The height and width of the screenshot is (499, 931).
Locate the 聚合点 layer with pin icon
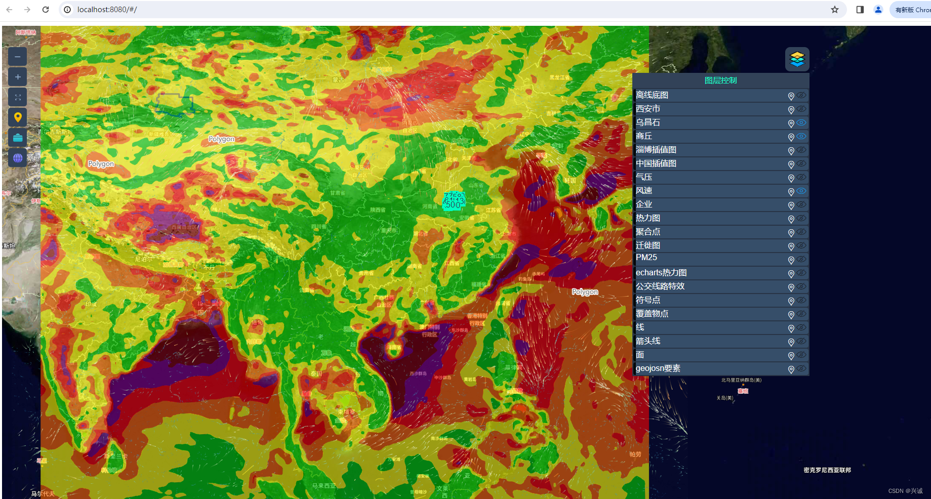pyautogui.click(x=791, y=233)
